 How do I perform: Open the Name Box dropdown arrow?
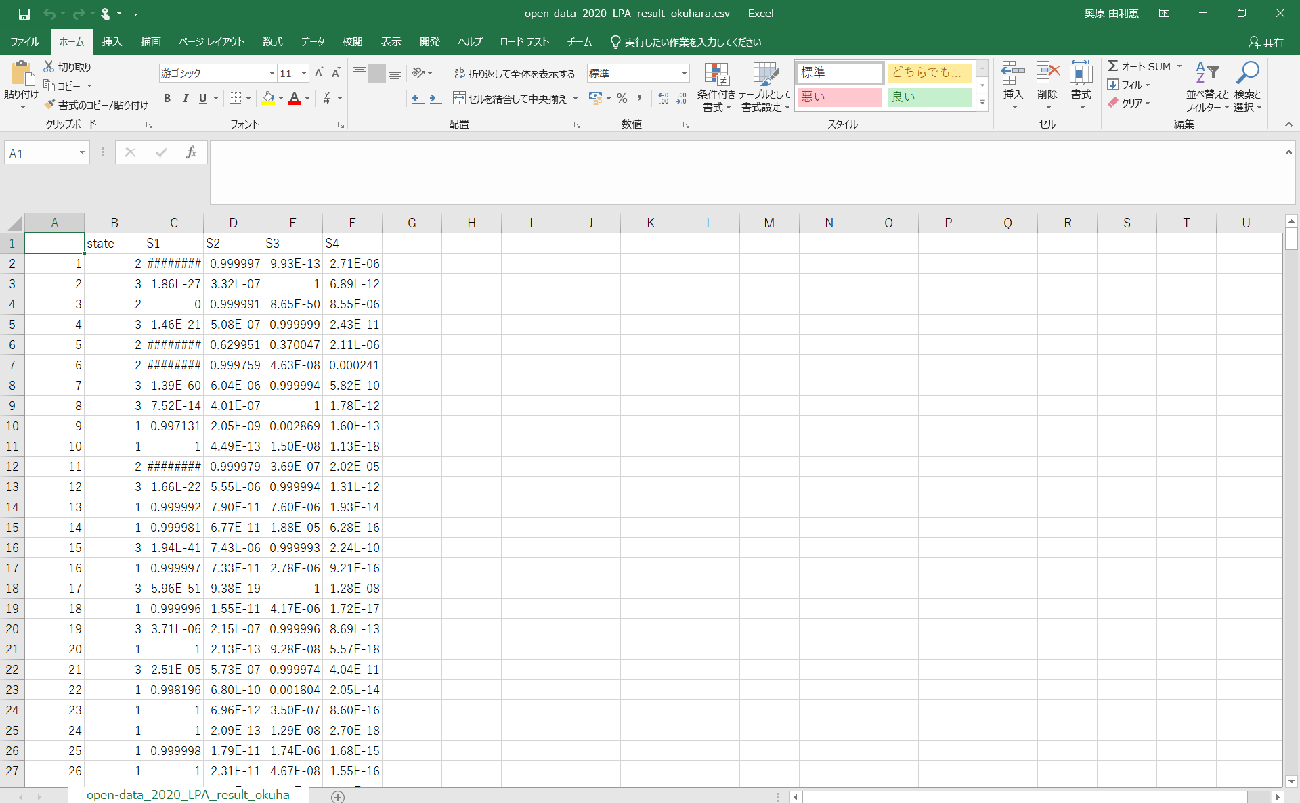[82, 153]
